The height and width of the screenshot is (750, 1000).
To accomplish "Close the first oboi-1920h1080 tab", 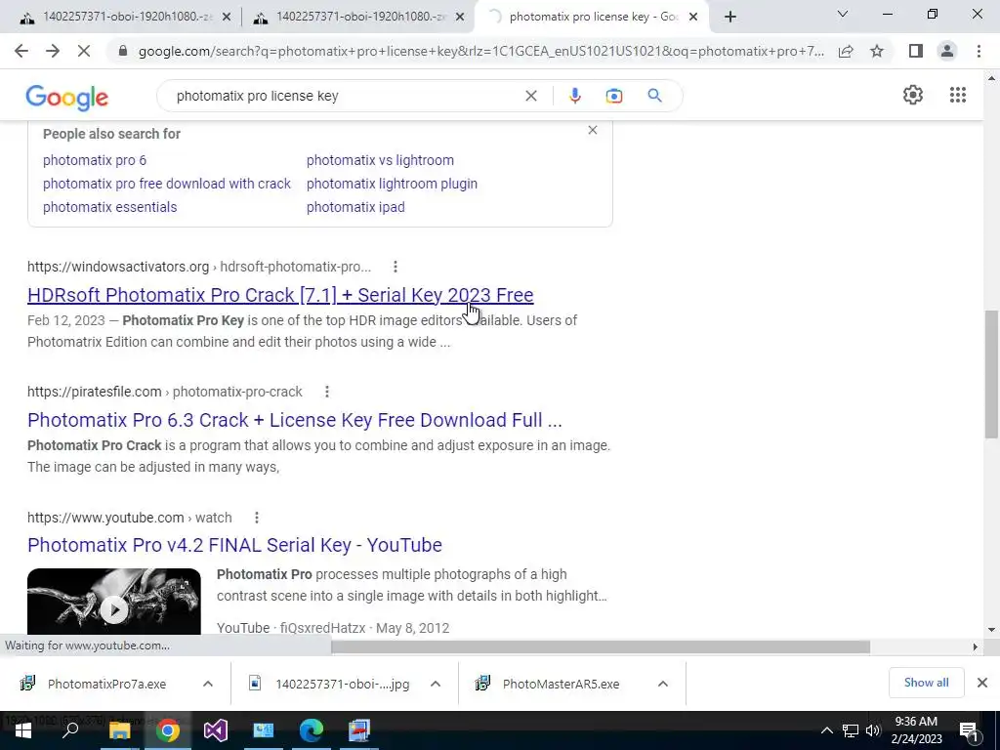I will point(227,18).
